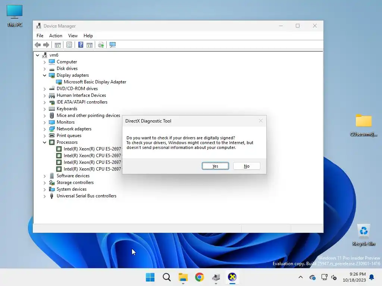The width and height of the screenshot is (382, 286).
Task: Expand the Print queues category
Action: (45, 136)
